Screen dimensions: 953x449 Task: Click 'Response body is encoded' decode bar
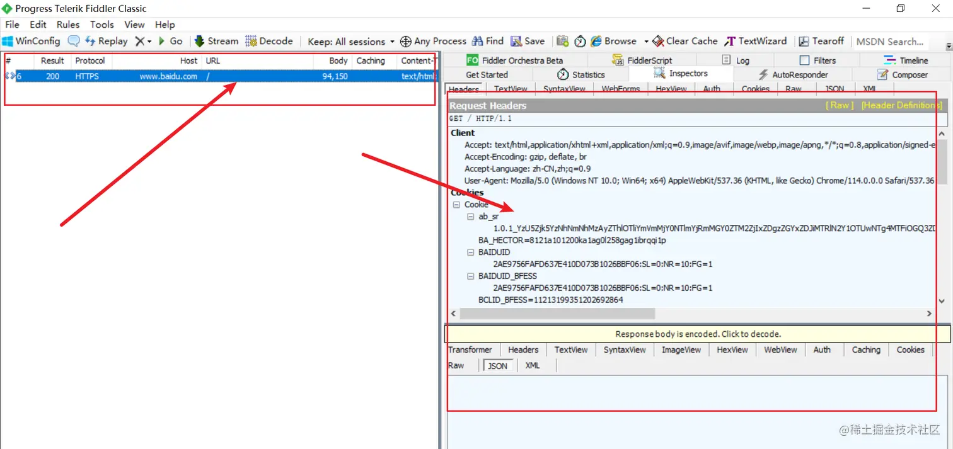[698, 334]
